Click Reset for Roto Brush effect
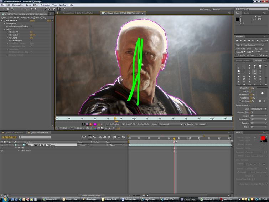269x202 pixels. click(x=32, y=21)
